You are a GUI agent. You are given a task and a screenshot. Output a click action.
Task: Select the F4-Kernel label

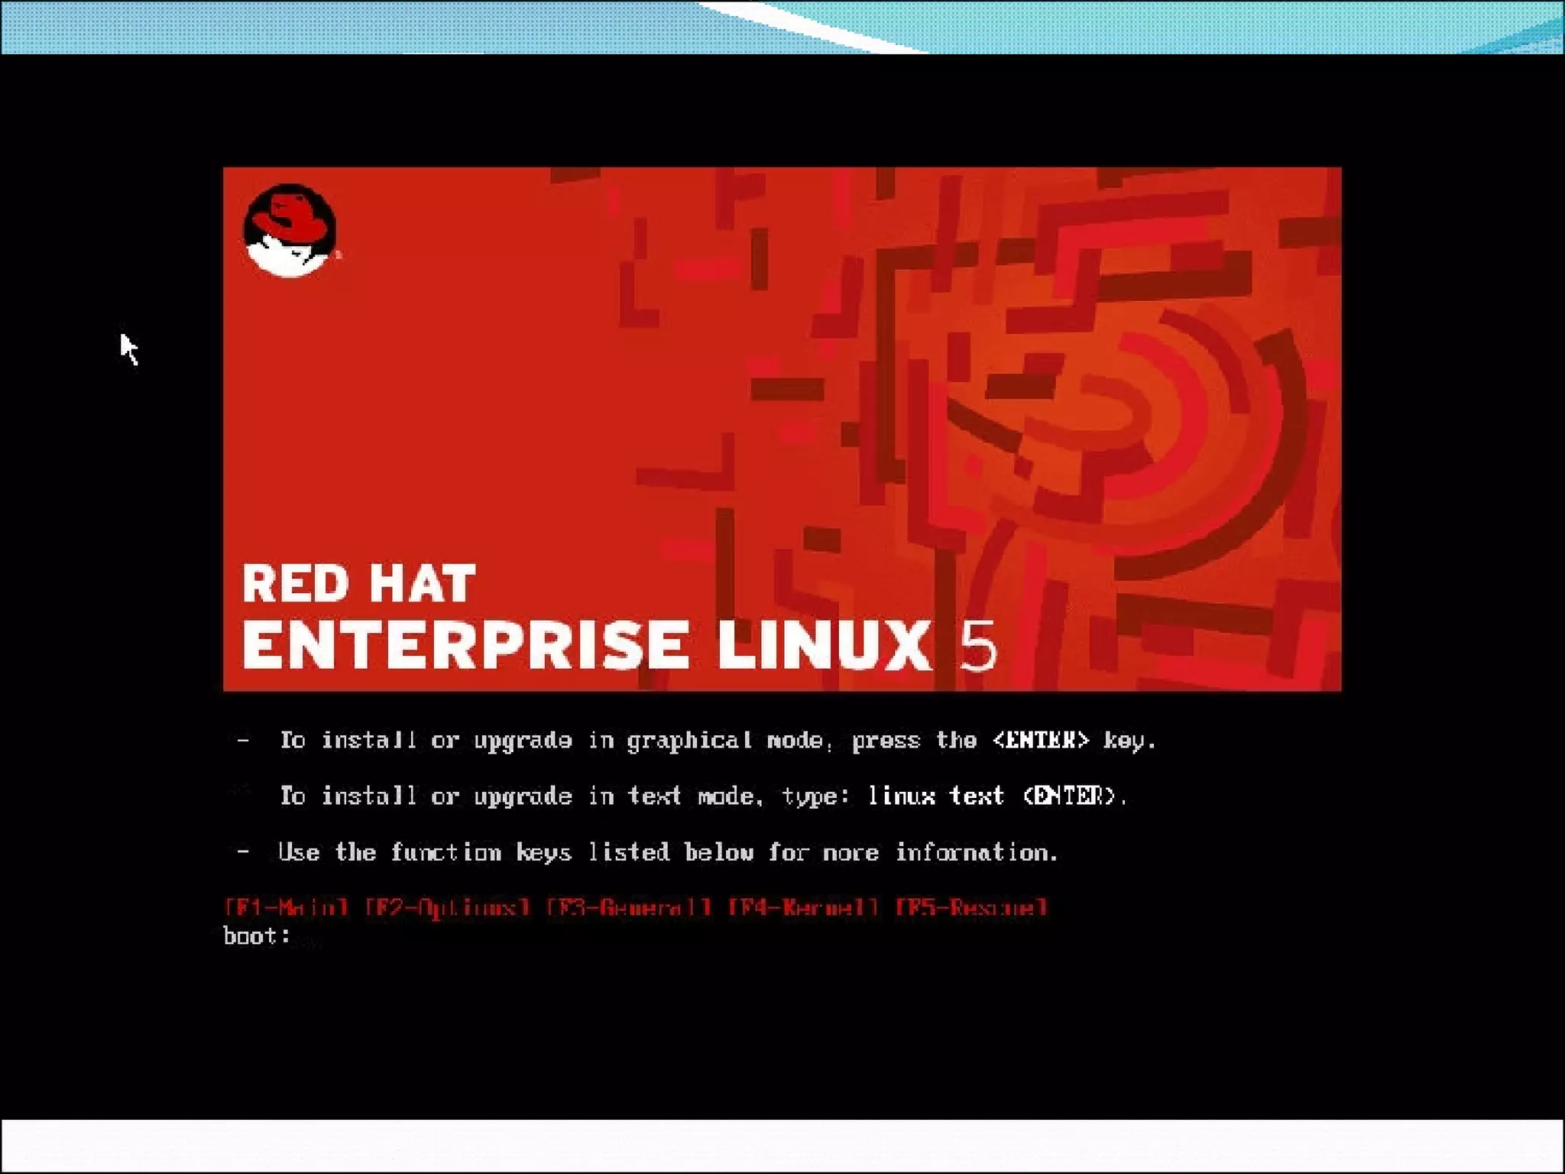pos(802,908)
